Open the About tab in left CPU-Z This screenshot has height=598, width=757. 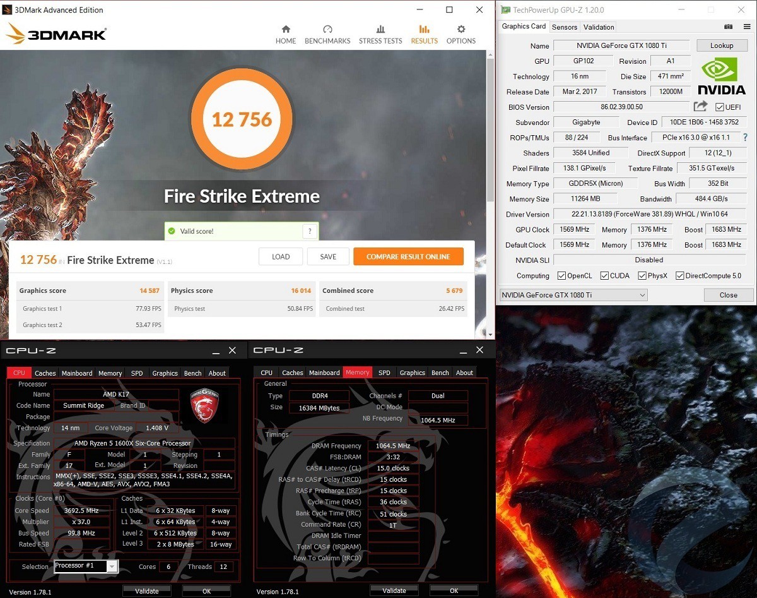(217, 373)
